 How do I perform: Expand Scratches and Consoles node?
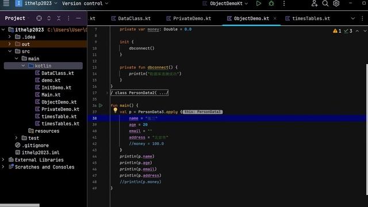[x=3, y=167]
